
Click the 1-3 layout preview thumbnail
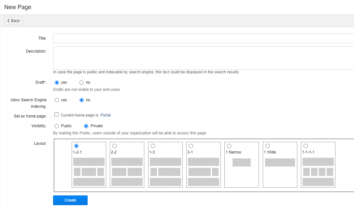coord(165,172)
